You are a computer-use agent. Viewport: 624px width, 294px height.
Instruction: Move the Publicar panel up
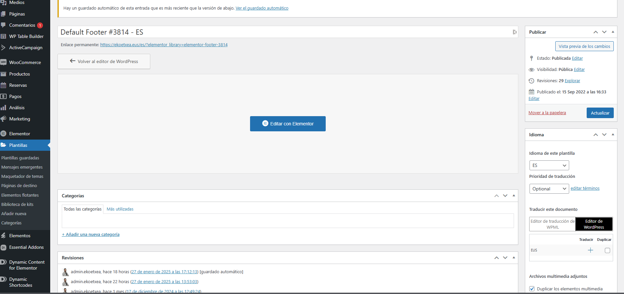click(596, 32)
